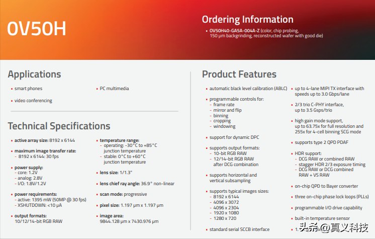Select the 2/3 trio C-PHY interface bullet
Viewport: 375px width, 239px height.
point(319,108)
